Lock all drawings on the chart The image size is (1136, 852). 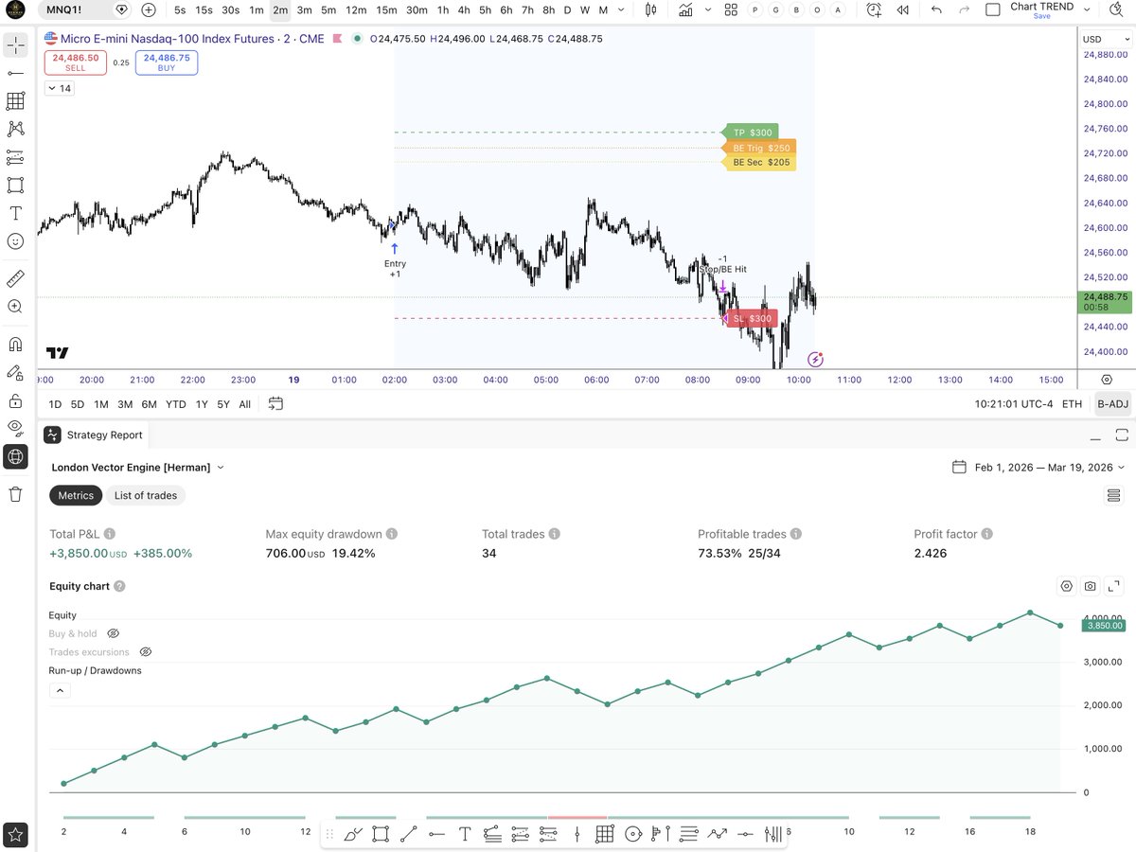[15, 400]
